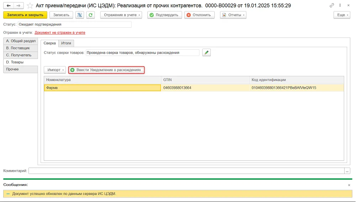Click the pencil edit icon by reconciliation status

(x=206, y=53)
